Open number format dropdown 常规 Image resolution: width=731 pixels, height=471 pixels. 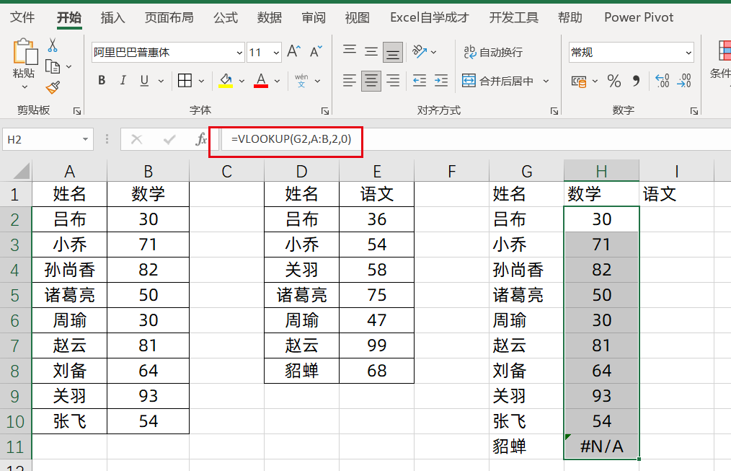pyautogui.click(x=688, y=53)
